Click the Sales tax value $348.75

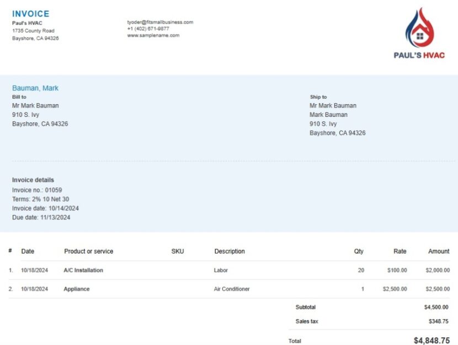438,321
